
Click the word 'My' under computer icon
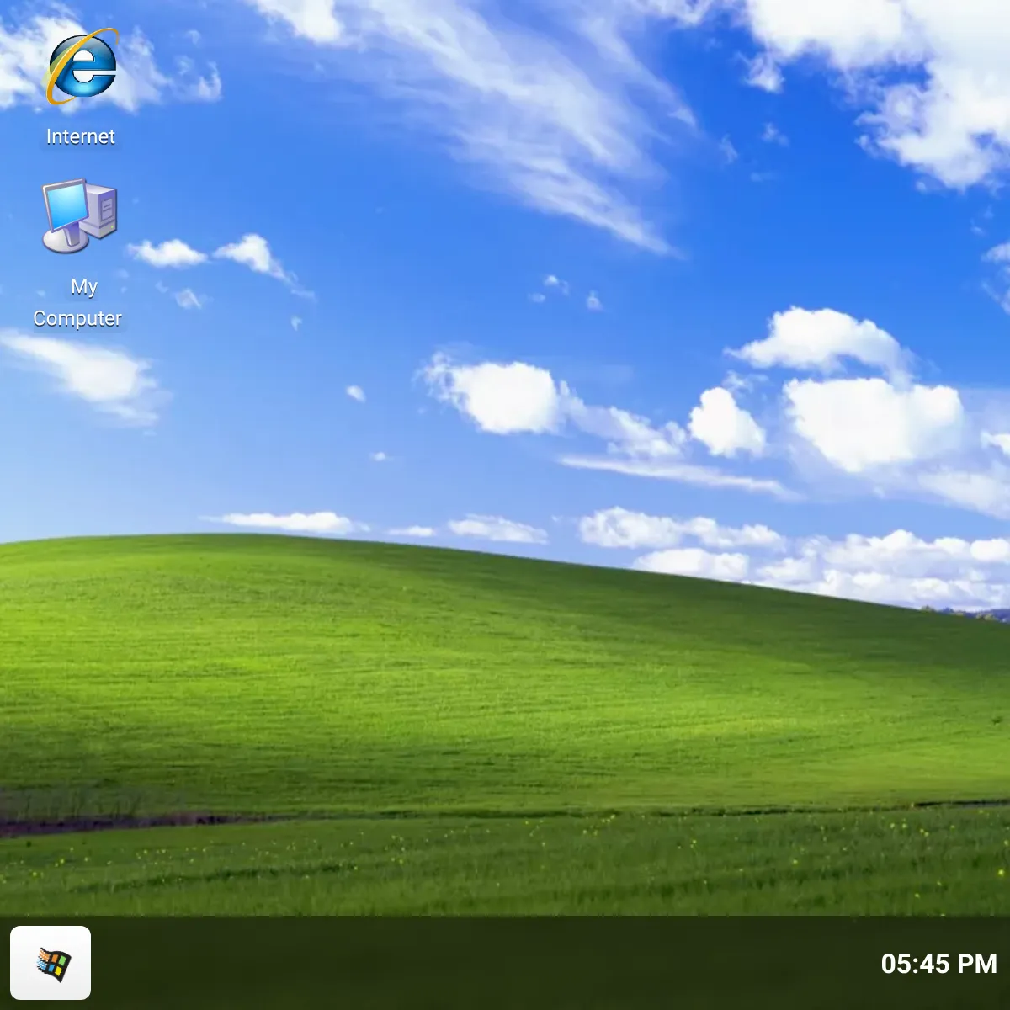tap(84, 287)
